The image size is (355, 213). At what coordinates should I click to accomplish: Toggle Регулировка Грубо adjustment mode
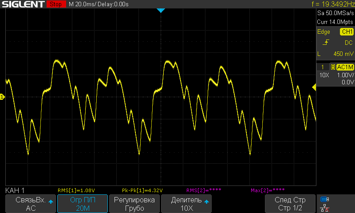click(x=134, y=204)
